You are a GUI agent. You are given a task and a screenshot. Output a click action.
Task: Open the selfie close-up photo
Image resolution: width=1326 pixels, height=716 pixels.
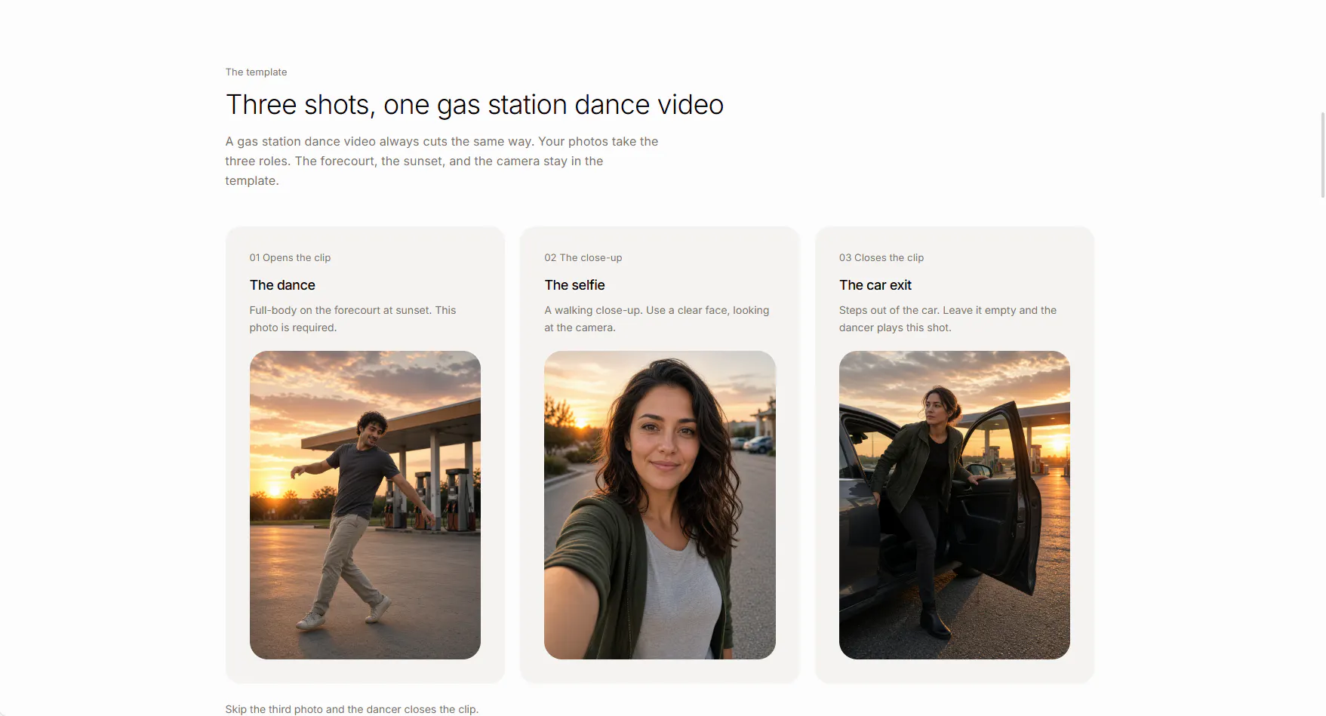660,505
